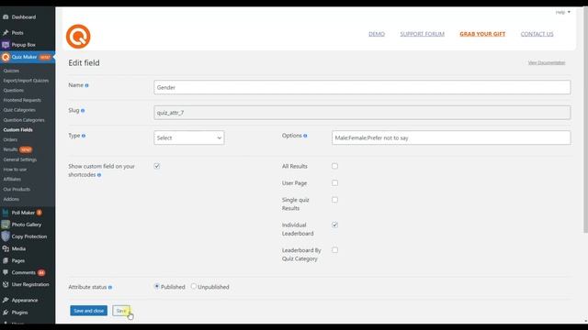
Task: Click info icon beside shortcodes label
Action: click(x=99, y=175)
